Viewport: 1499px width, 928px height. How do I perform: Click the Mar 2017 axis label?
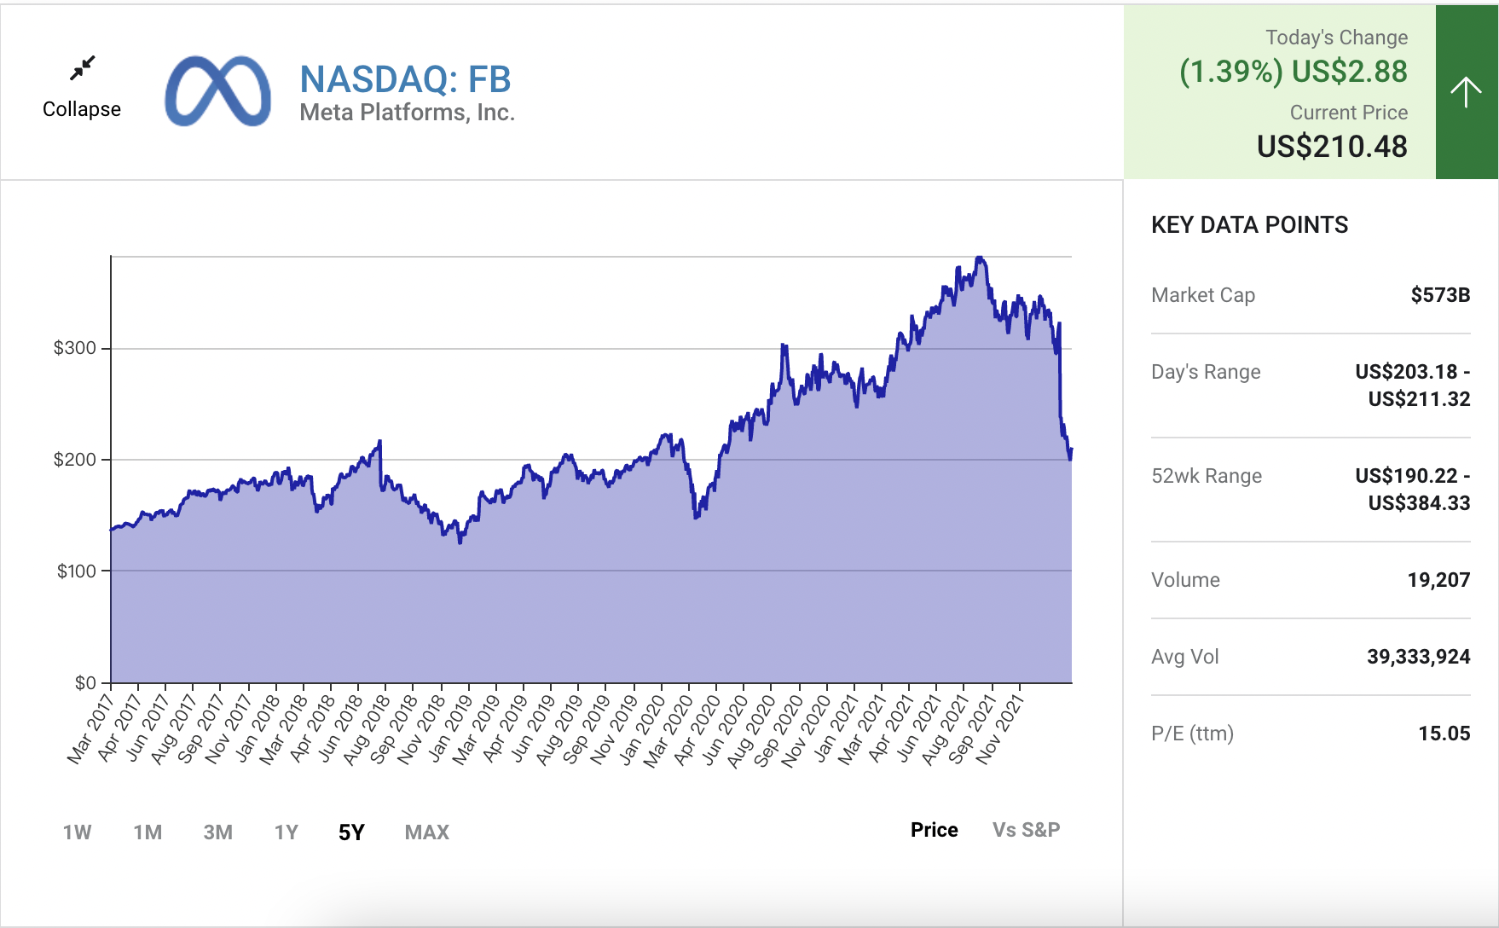[x=91, y=728]
